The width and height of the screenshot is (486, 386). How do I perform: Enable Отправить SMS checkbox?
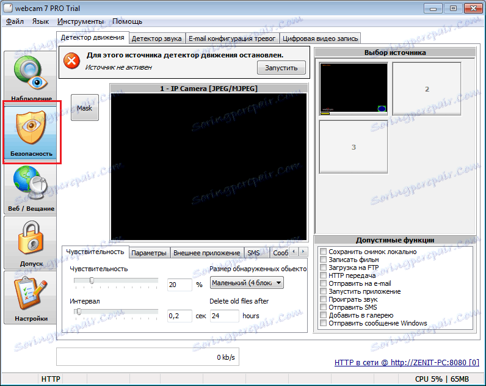[323, 307]
